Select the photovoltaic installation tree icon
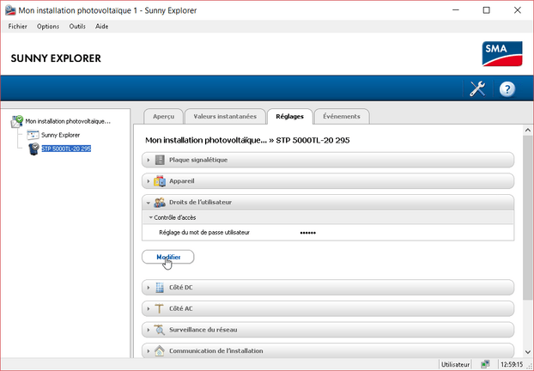Viewport: 534px width, 371px height. point(16,121)
